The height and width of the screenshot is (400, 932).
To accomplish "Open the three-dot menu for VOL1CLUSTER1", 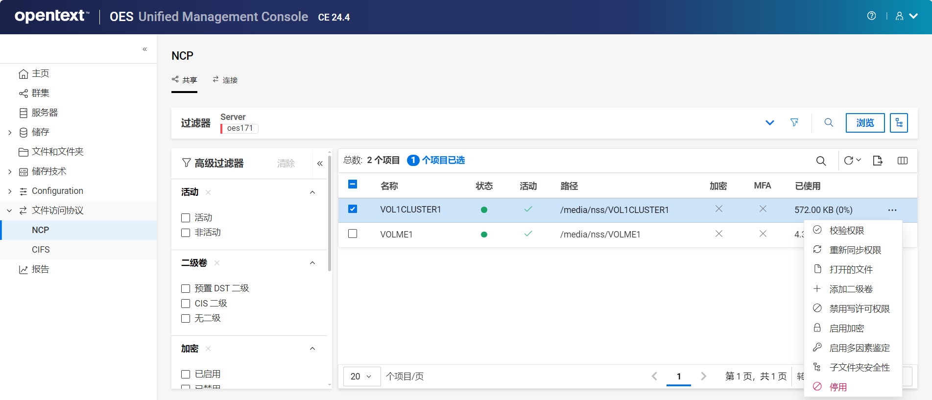I will 892,210.
